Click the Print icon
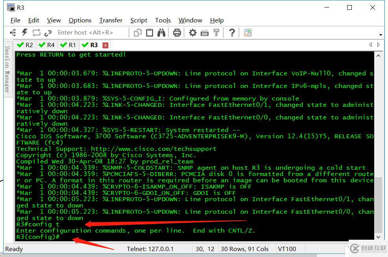388x257 pixels. click(177, 33)
